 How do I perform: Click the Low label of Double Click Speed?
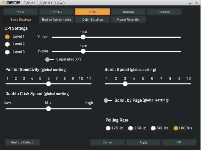click(x=8, y=102)
